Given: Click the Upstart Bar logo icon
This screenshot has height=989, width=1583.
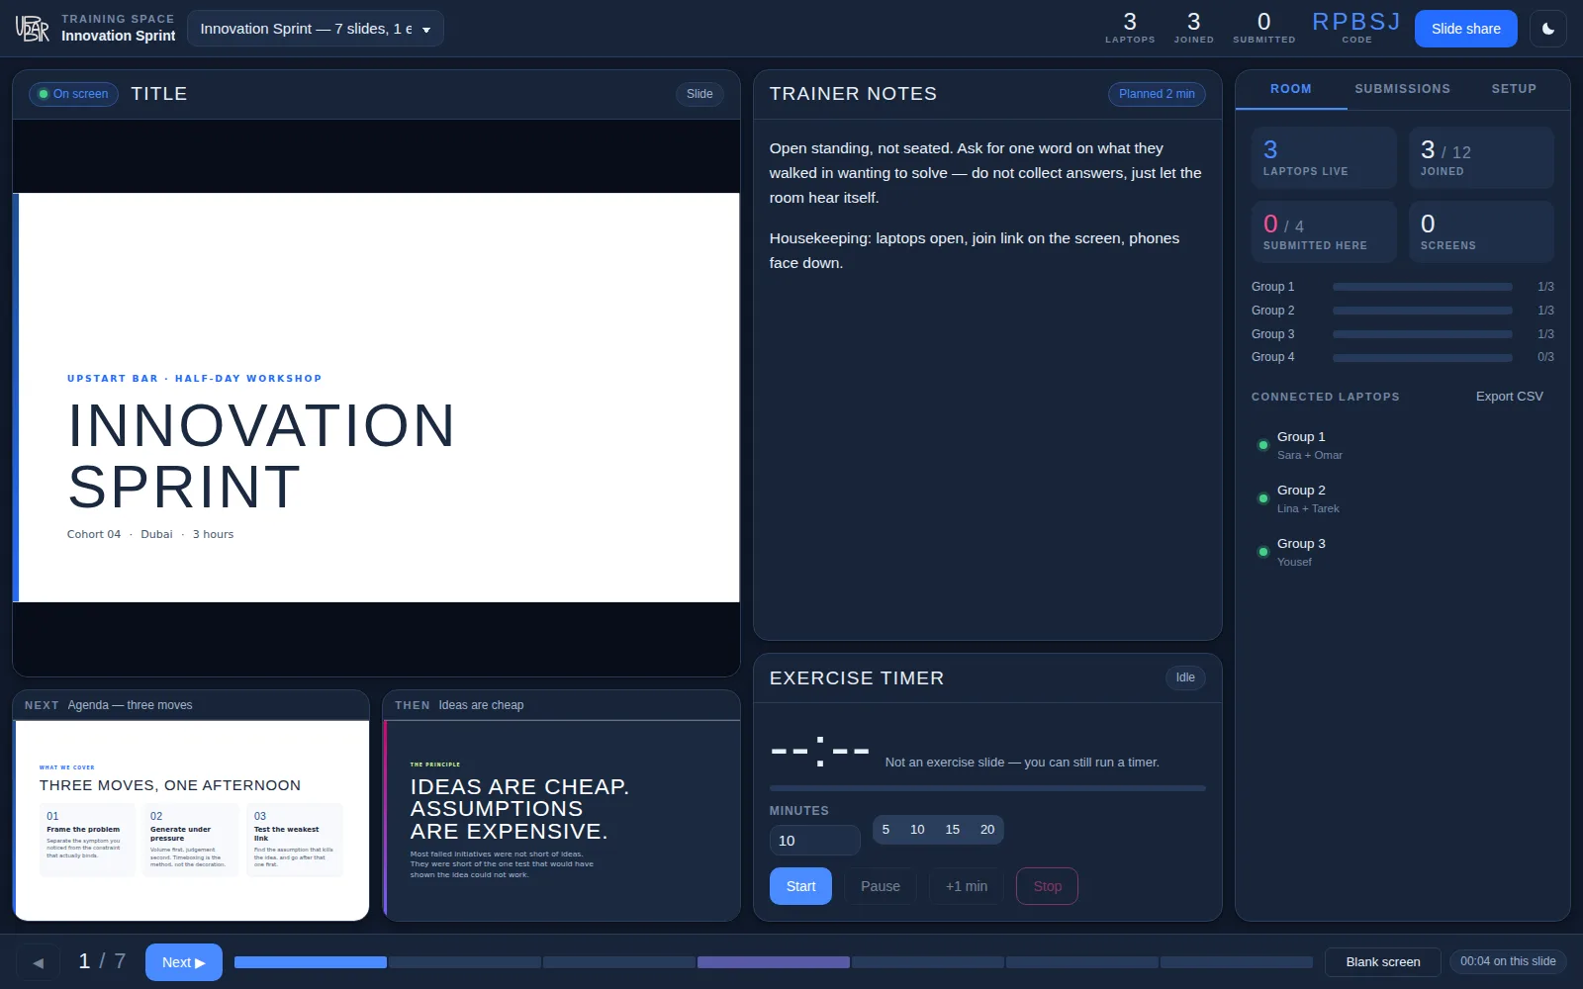Looking at the screenshot, I should click(x=32, y=29).
